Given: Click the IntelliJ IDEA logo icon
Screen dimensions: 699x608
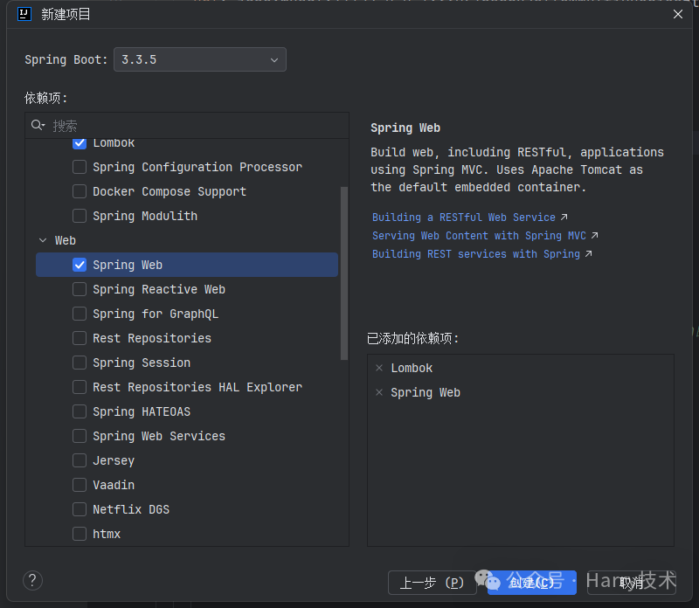Looking at the screenshot, I should click(x=24, y=14).
